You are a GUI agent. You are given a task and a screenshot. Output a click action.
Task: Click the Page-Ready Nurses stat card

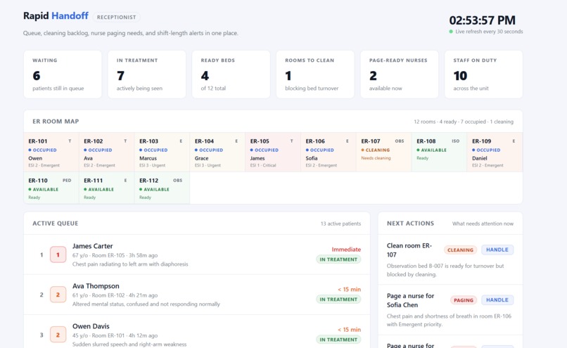click(400, 75)
